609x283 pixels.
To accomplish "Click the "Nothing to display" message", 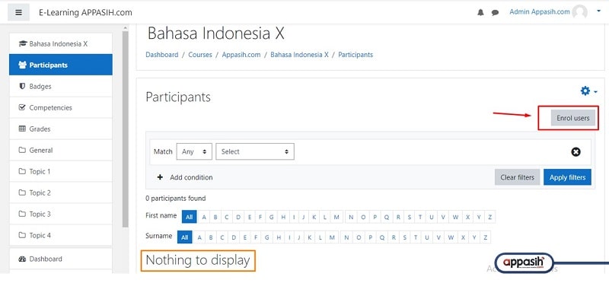I will [198, 260].
